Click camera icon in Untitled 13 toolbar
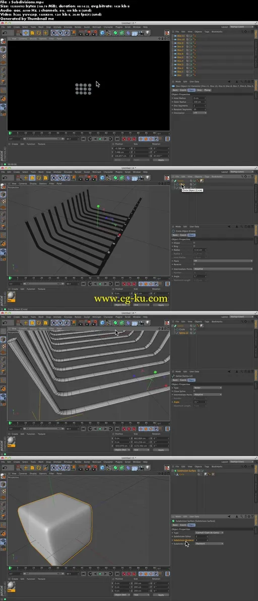The image size is (258, 601). 141,33
